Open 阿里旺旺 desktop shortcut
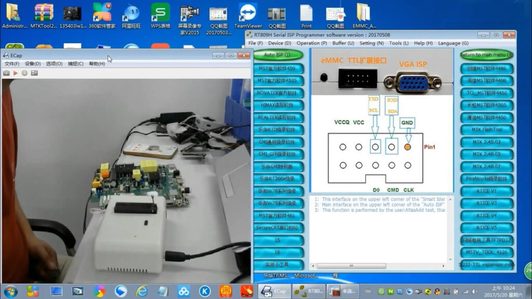The width and height of the screenshot is (532, 299). pyautogui.click(x=131, y=16)
